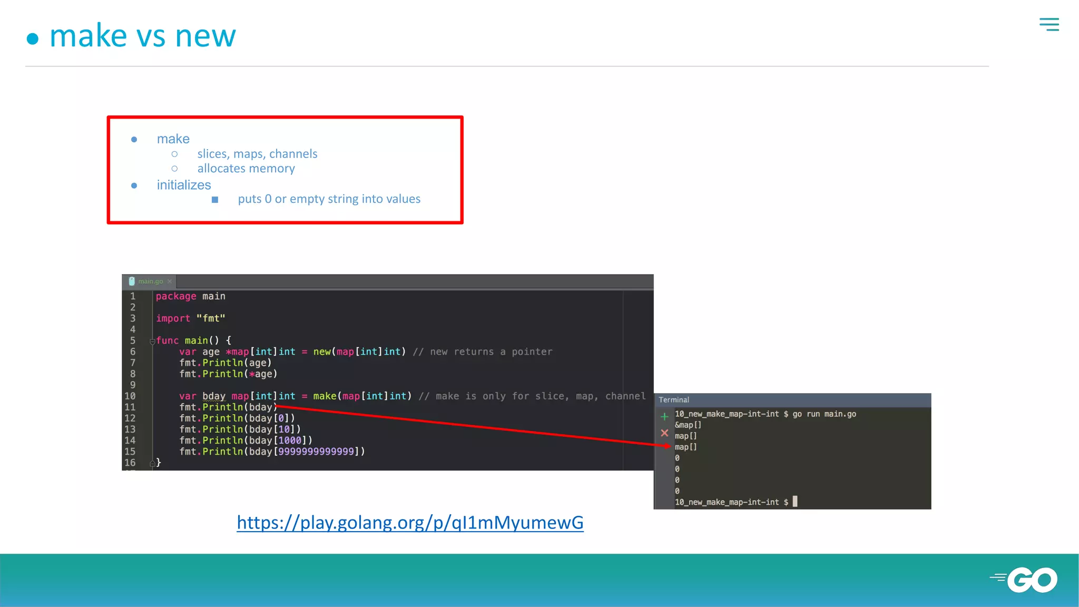The height and width of the screenshot is (607, 1079).
Task: Click the 'allocates memory' bullet
Action: pos(246,169)
